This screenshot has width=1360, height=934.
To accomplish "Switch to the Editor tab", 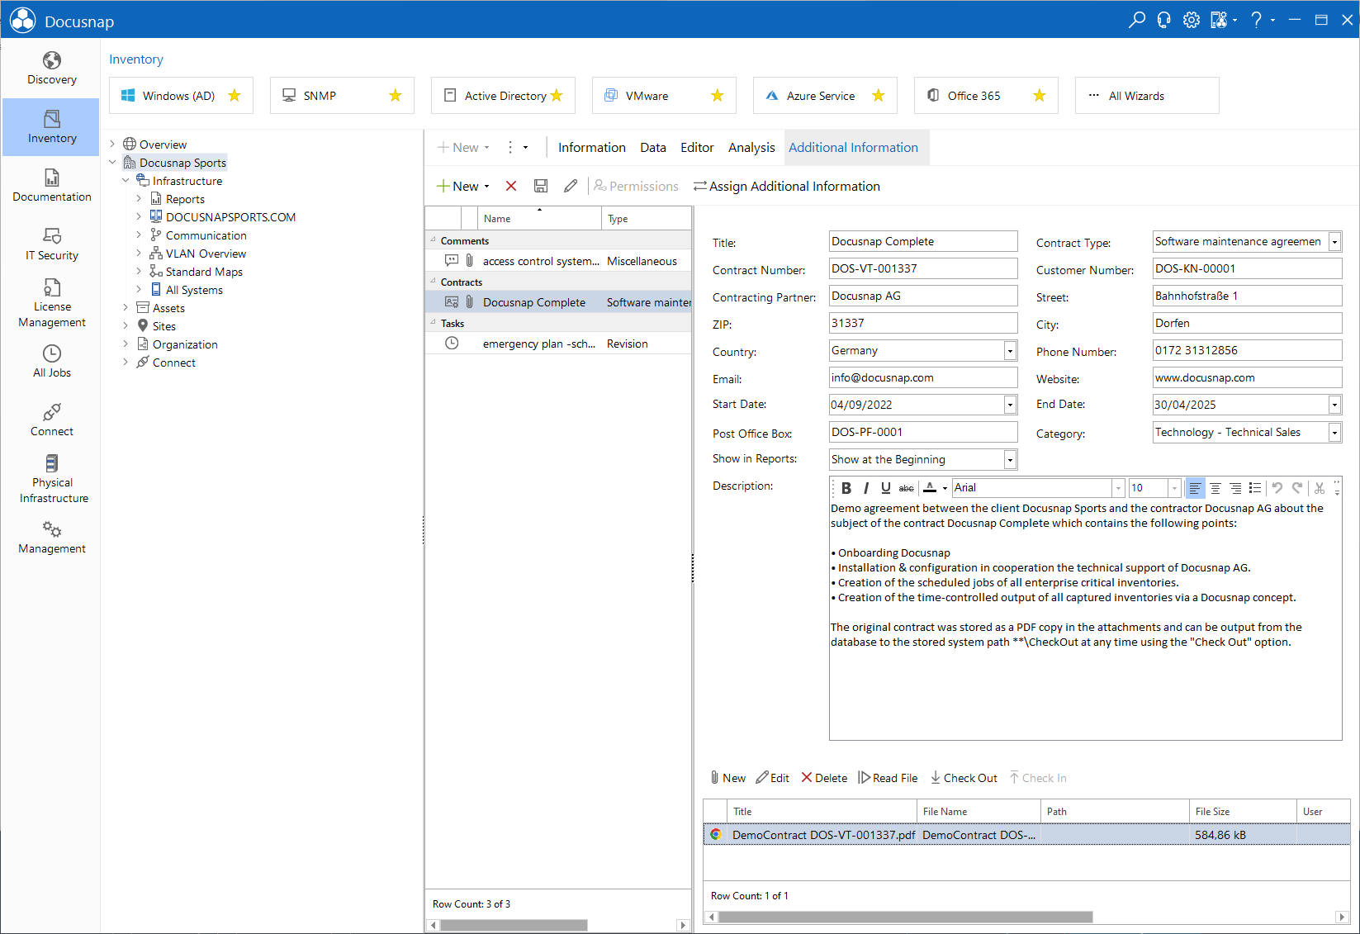I will [697, 147].
